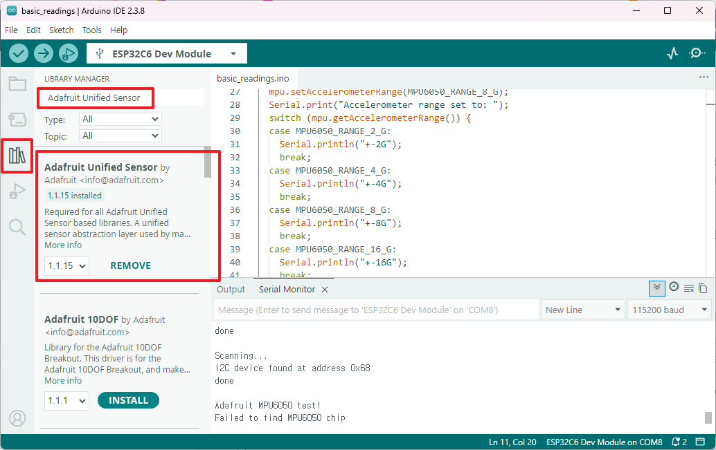Click the Verify sketch checkmark button
Viewport: 716px width, 450px height.
(x=19, y=53)
